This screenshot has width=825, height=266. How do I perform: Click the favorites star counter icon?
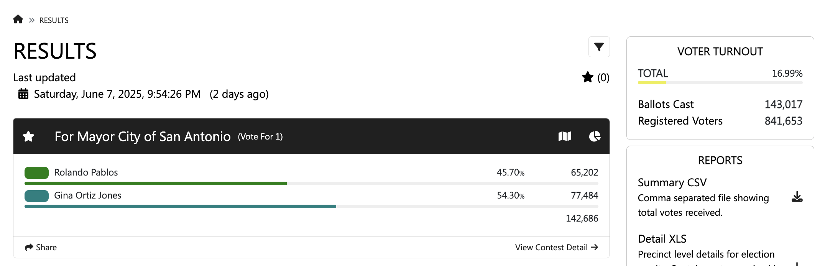(x=588, y=77)
